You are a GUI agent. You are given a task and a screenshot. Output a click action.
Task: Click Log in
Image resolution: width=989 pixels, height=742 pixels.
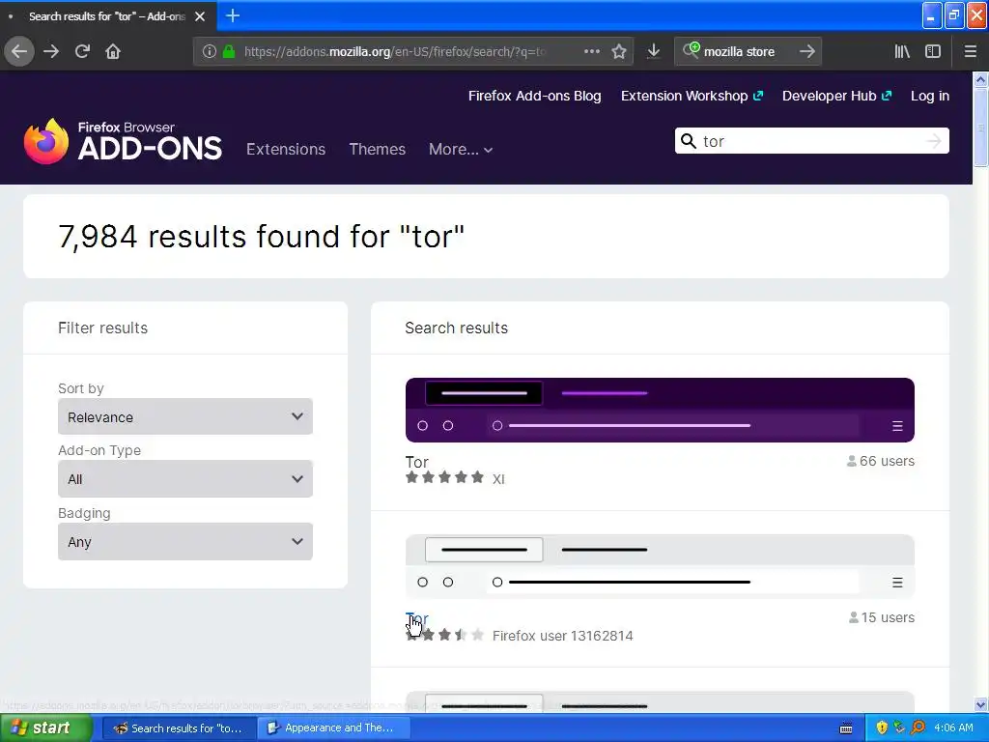coord(930,96)
